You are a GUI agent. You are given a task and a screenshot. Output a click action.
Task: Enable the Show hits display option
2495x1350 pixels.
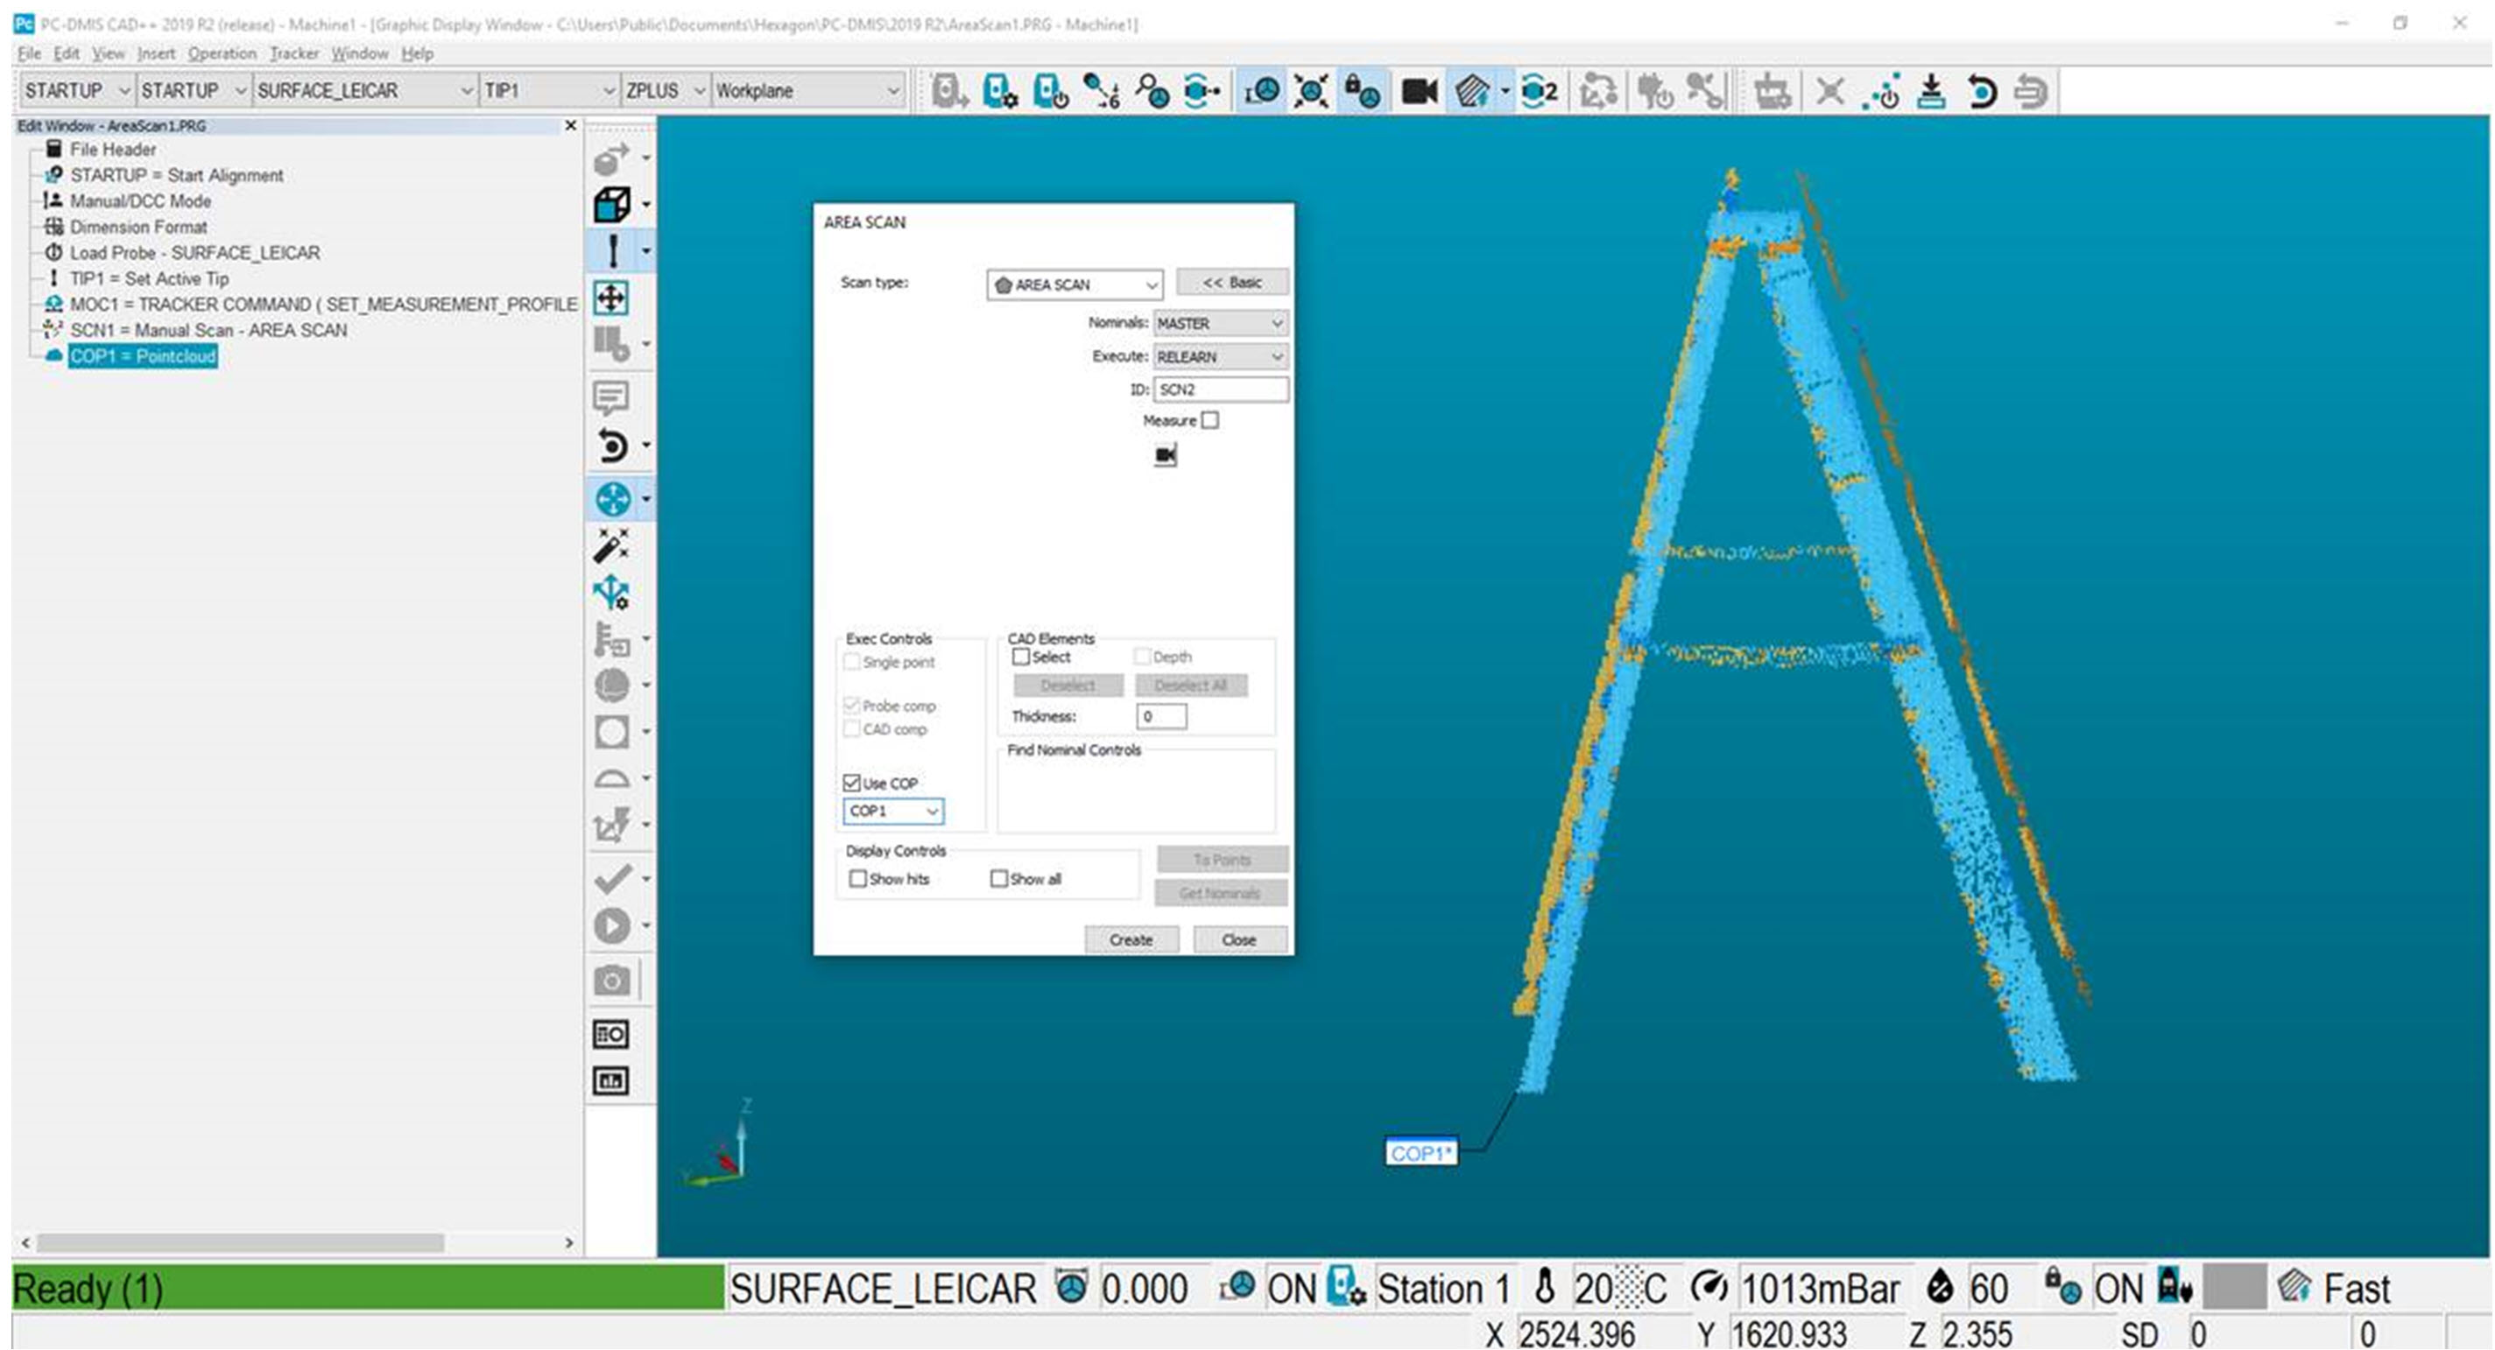[858, 878]
